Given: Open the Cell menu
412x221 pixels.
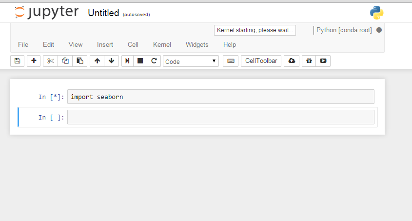Looking at the screenshot, I should pos(133,44).
